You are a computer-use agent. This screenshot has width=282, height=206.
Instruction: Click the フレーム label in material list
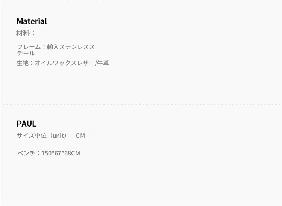tap(29, 47)
